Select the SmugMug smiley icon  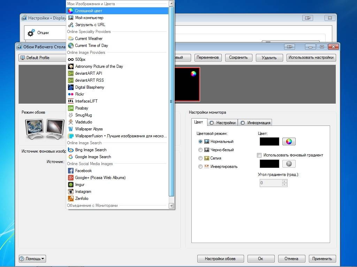coord(71,115)
